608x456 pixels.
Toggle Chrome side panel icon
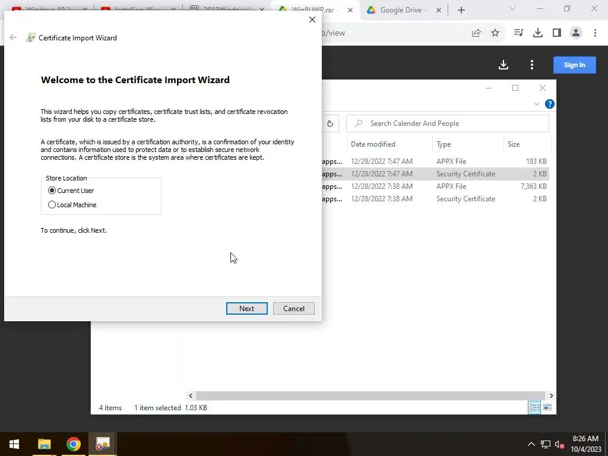click(x=557, y=33)
